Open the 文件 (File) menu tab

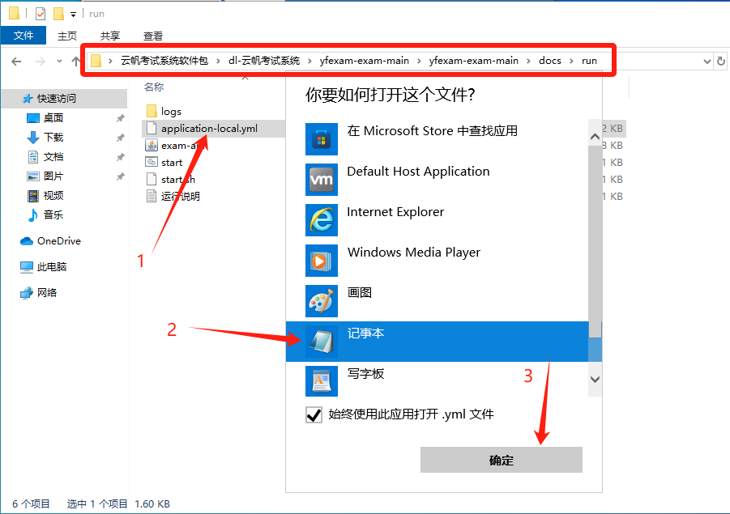(x=23, y=36)
